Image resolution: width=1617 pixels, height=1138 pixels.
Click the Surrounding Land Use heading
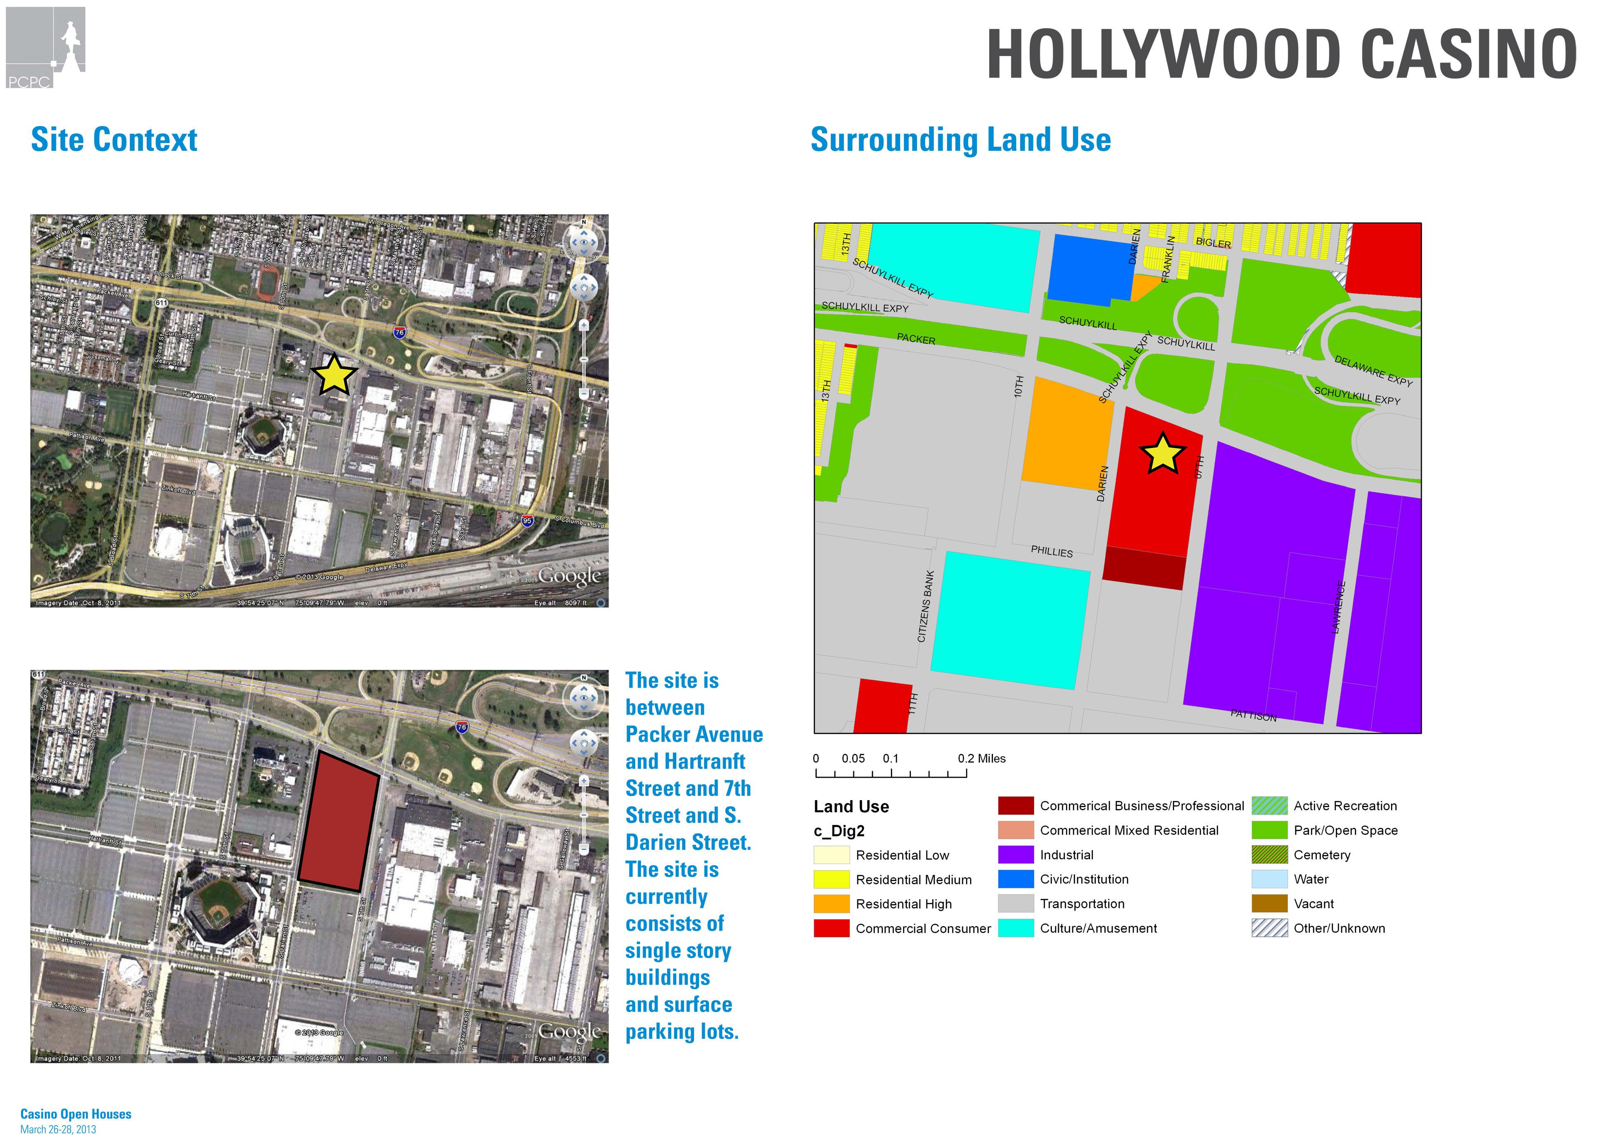point(961,140)
